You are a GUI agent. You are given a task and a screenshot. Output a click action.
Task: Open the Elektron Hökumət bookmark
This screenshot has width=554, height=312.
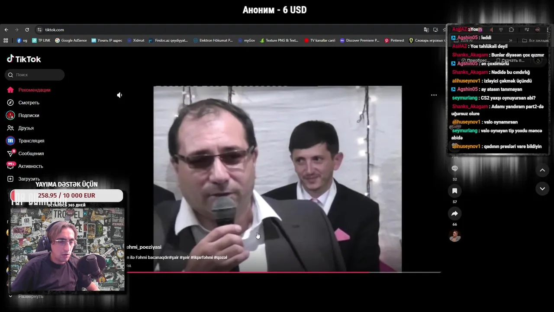coord(213,40)
